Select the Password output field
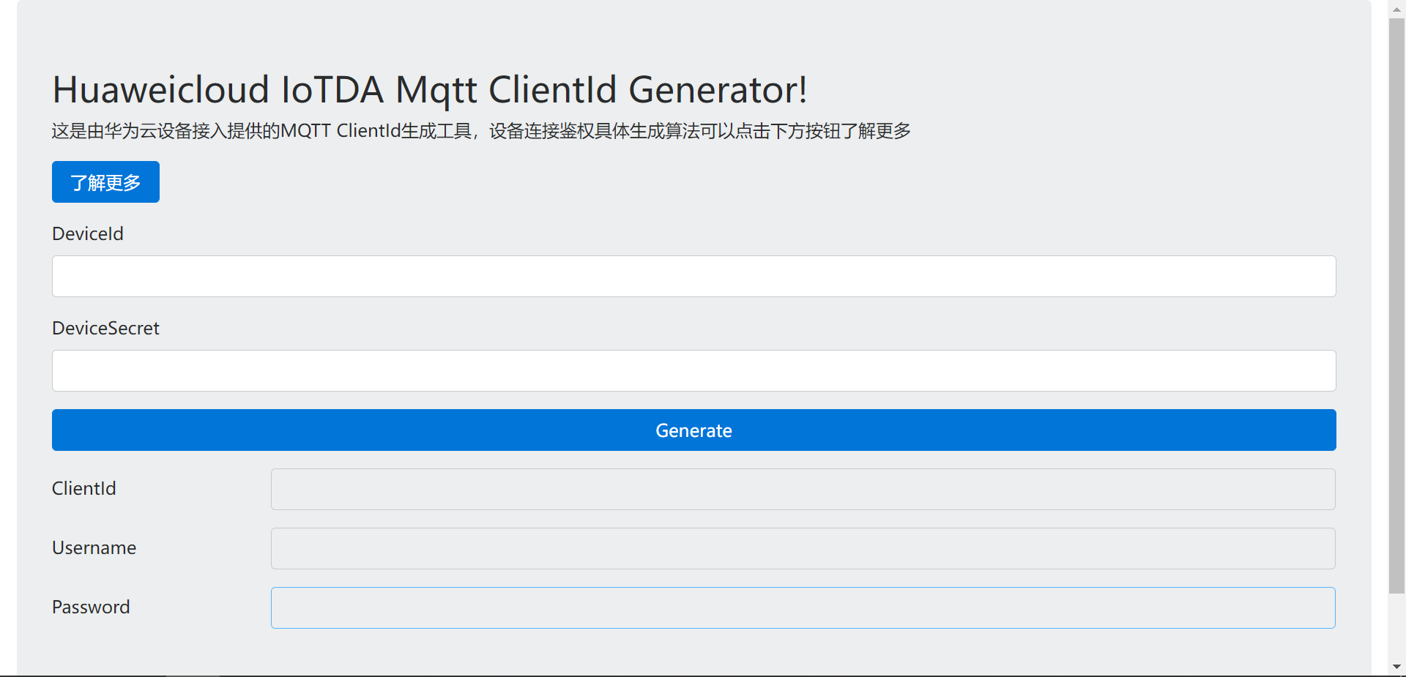The height and width of the screenshot is (677, 1406). pyautogui.click(x=803, y=608)
